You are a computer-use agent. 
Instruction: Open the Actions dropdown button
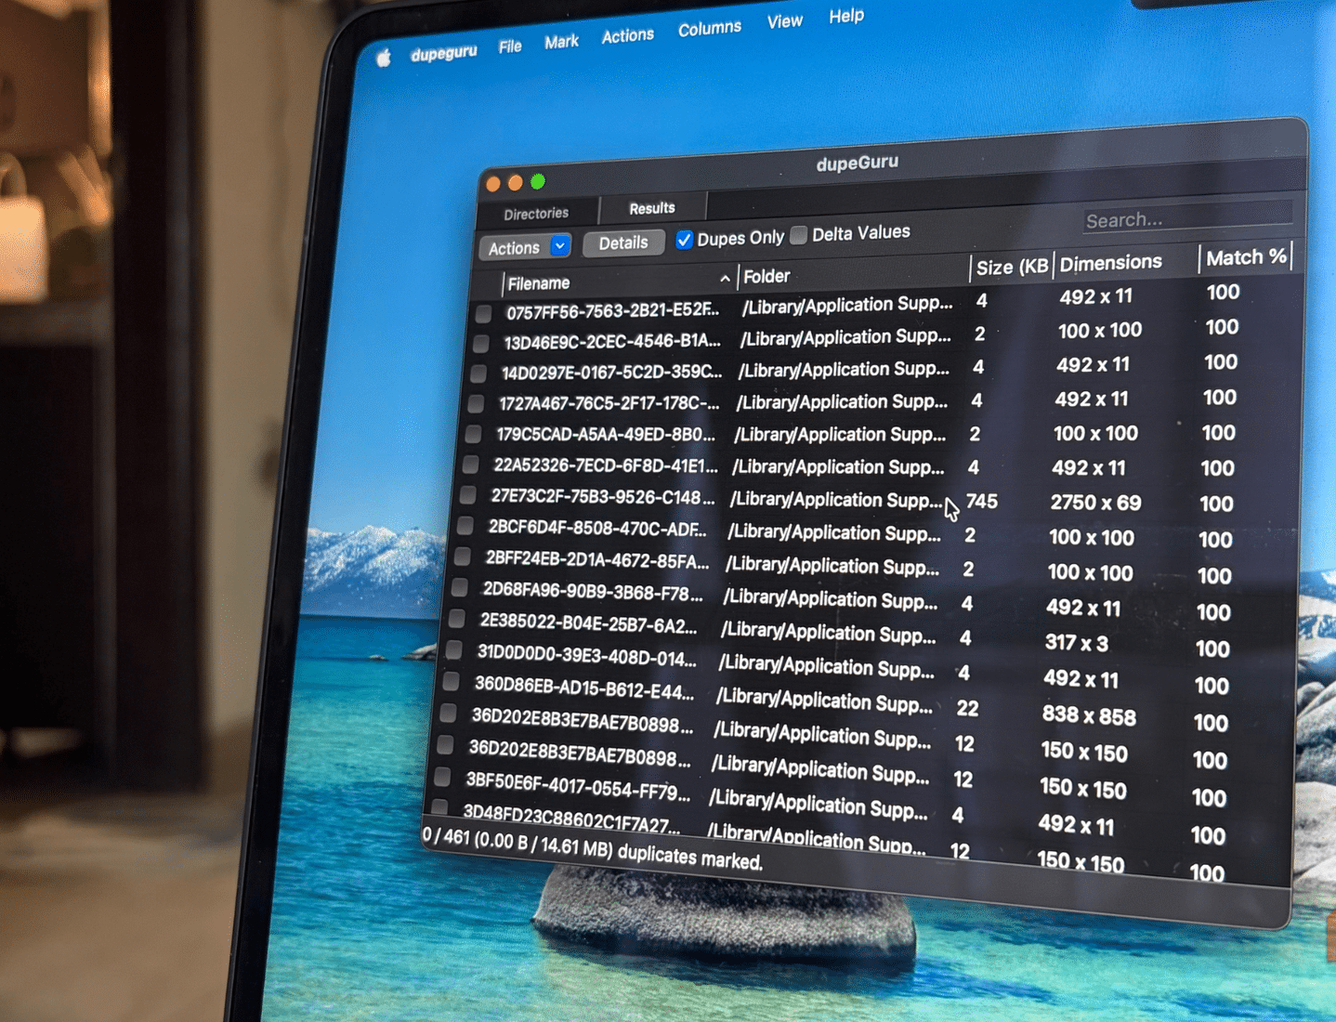point(525,247)
